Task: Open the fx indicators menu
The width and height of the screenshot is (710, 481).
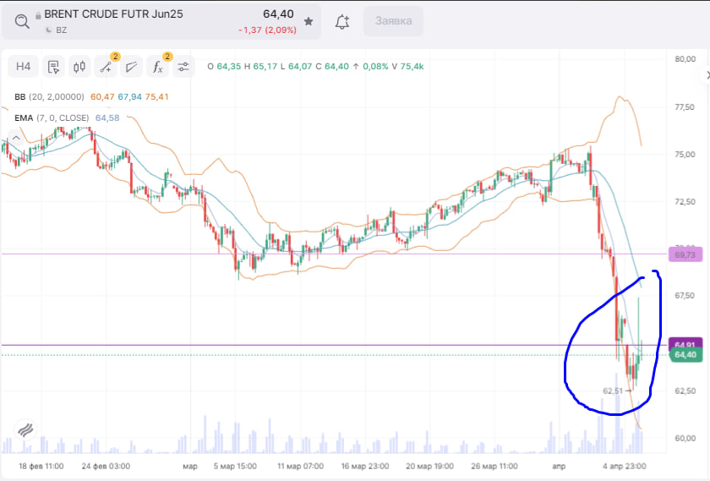Action: [x=156, y=67]
